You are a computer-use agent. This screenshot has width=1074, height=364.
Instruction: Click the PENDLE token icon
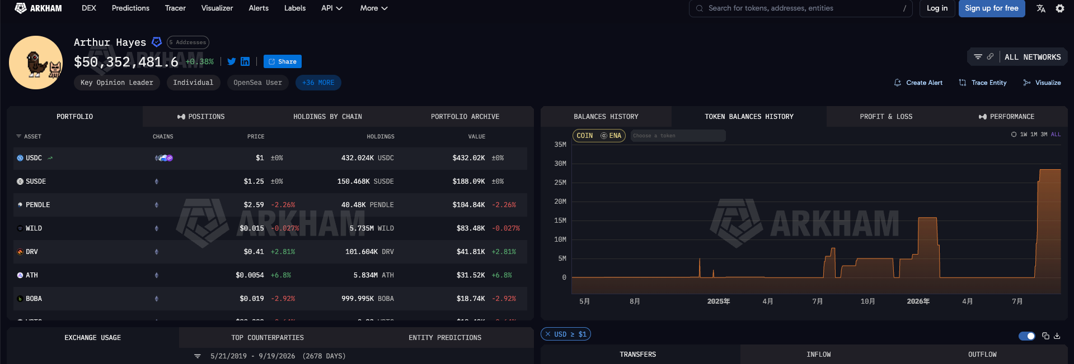coord(20,205)
